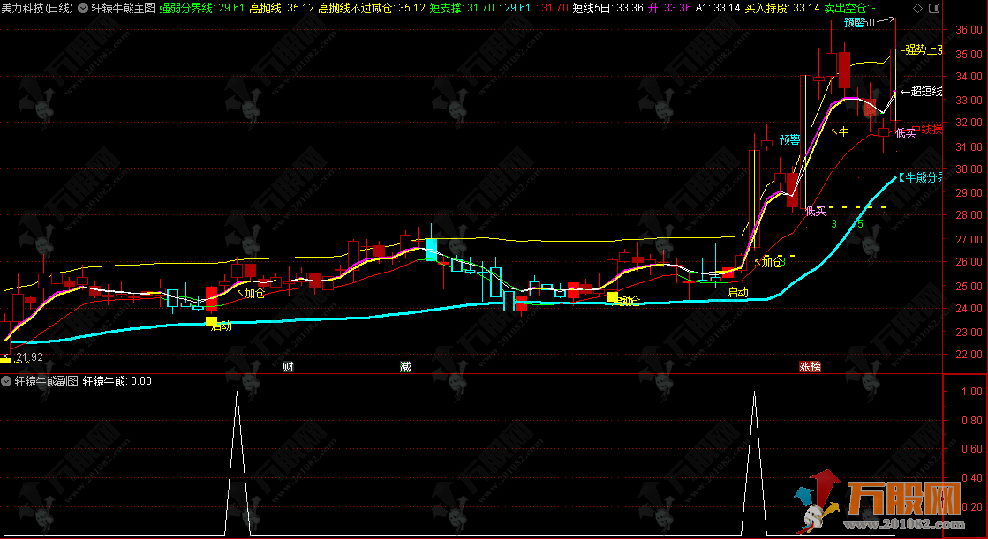
Task: Click the yellow 启动 marker square near 23.5
Action: coord(210,322)
